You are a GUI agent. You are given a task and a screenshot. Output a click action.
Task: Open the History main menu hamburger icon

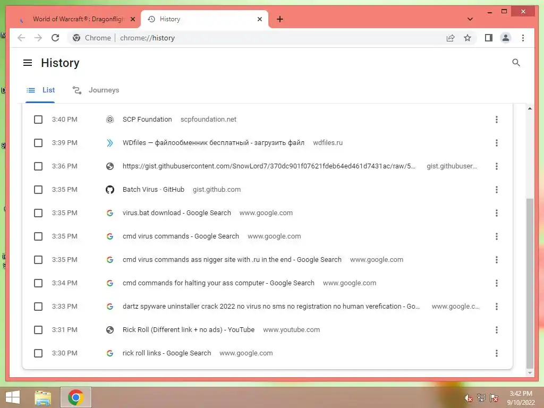pos(28,63)
